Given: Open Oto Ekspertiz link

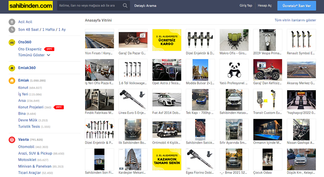Looking at the screenshot, I should [30, 49].
